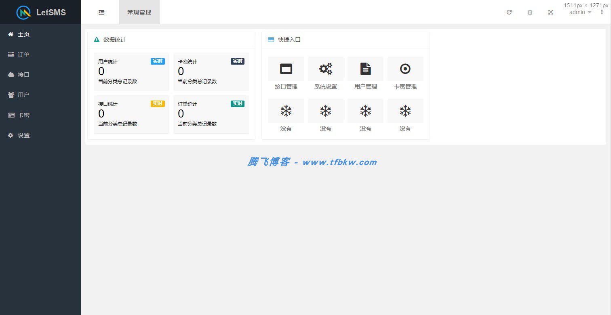The image size is (611, 315).
Task: Click the warning triangle icon next to 数据统计
Action: click(97, 40)
